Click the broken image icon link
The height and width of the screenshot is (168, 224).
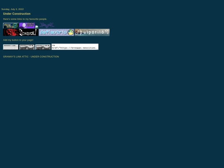pos(37,27)
